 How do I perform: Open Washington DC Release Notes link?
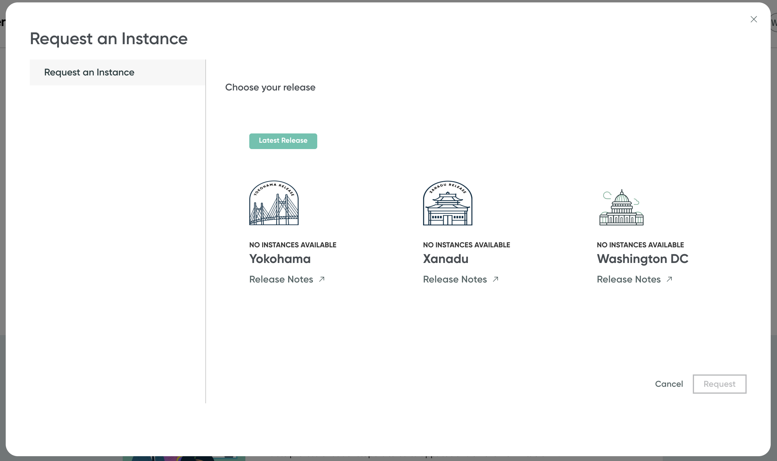[628, 279]
